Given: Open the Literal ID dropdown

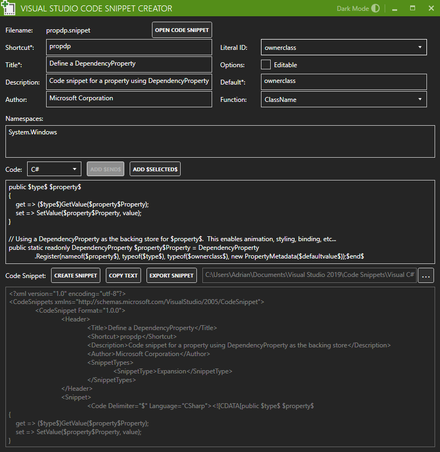Looking at the screenshot, I should tap(344, 47).
